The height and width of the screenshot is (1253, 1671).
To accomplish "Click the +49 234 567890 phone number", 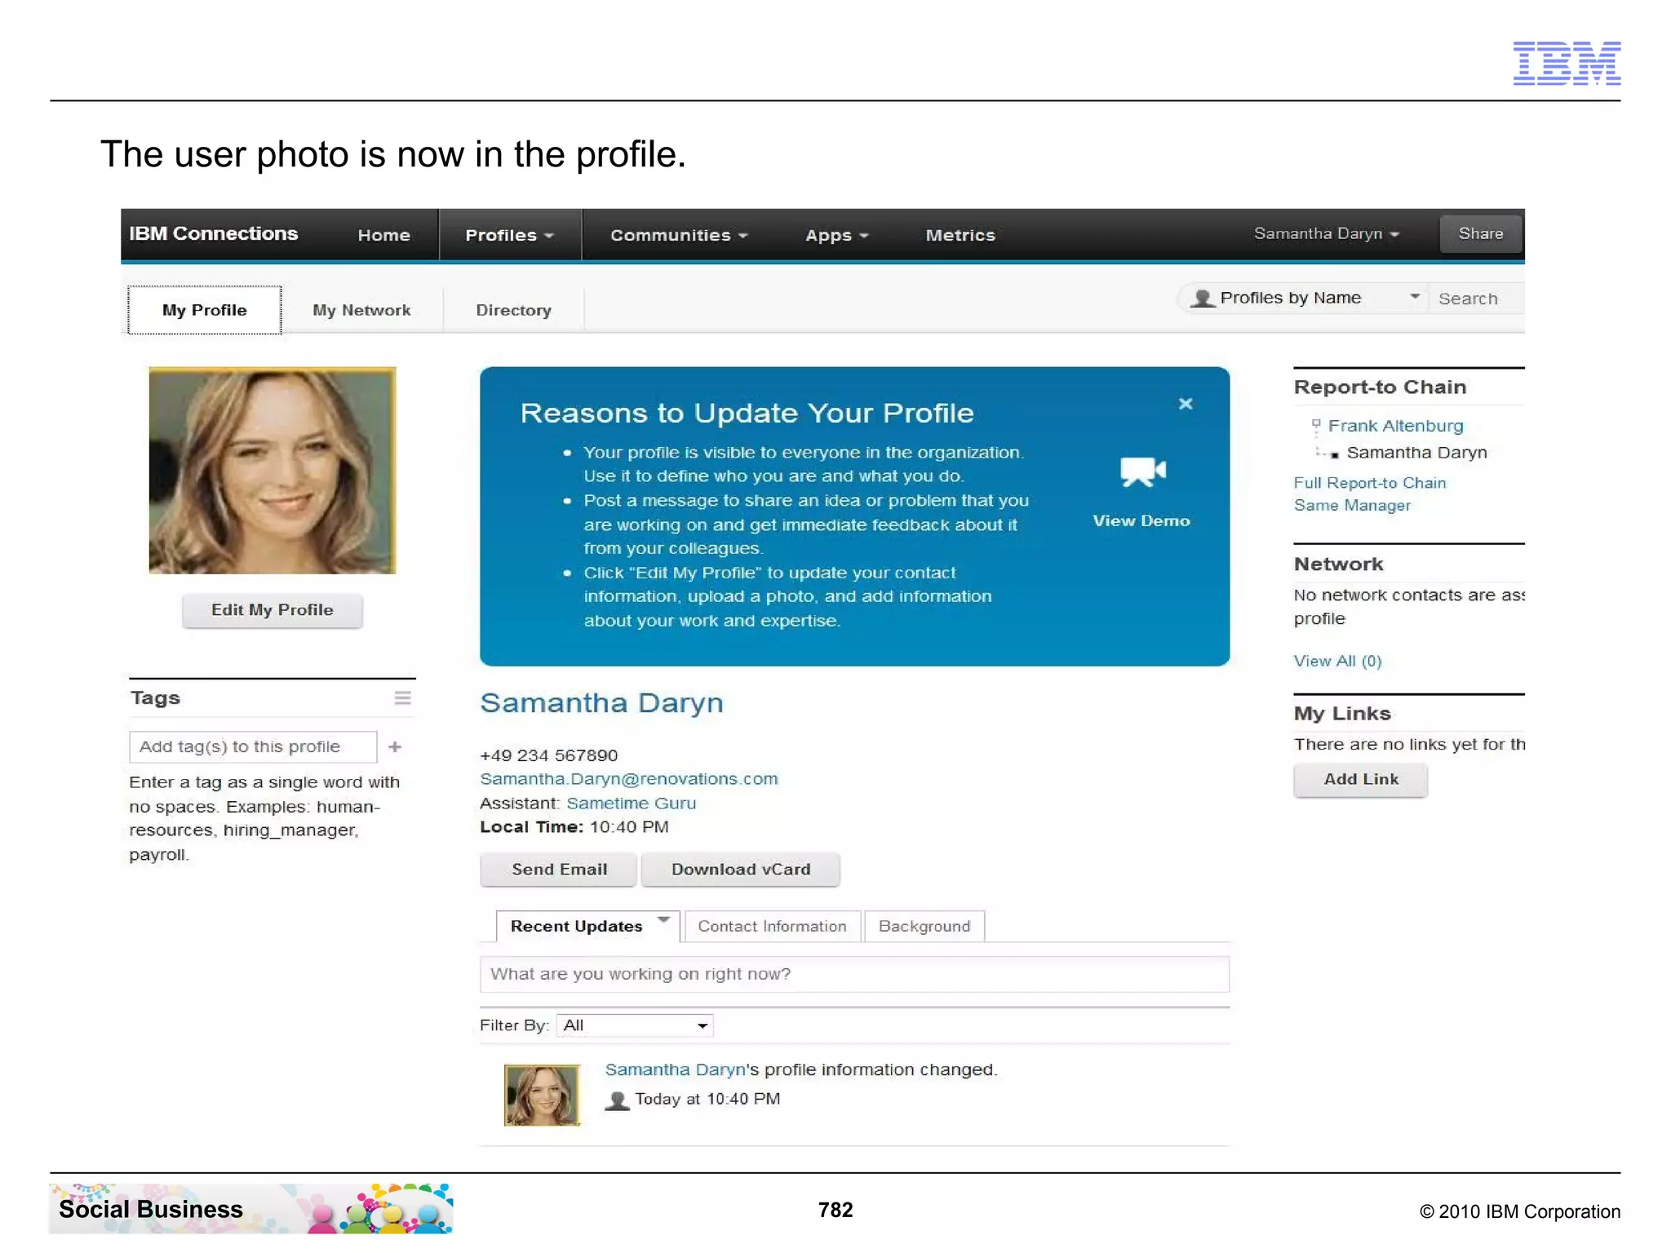I will tap(549, 755).
